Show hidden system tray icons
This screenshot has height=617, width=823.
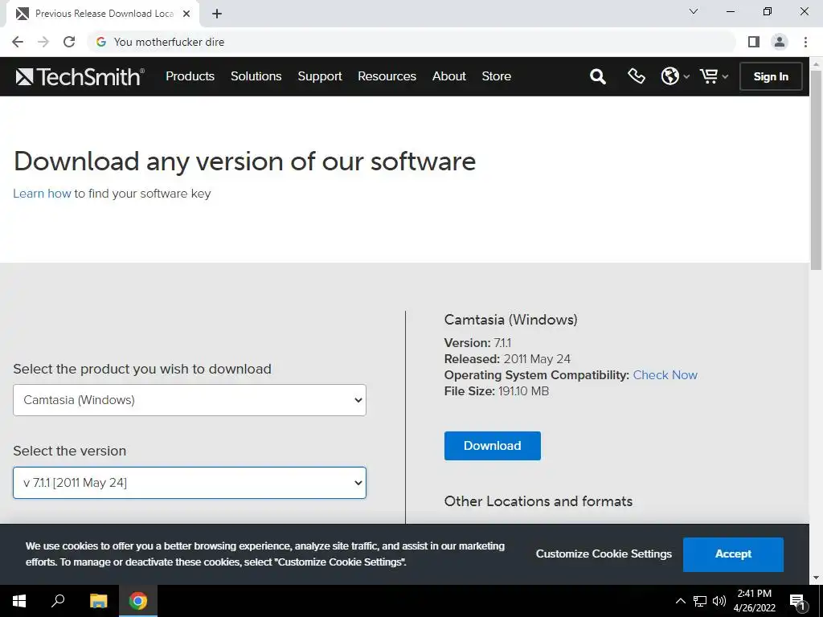(x=680, y=601)
